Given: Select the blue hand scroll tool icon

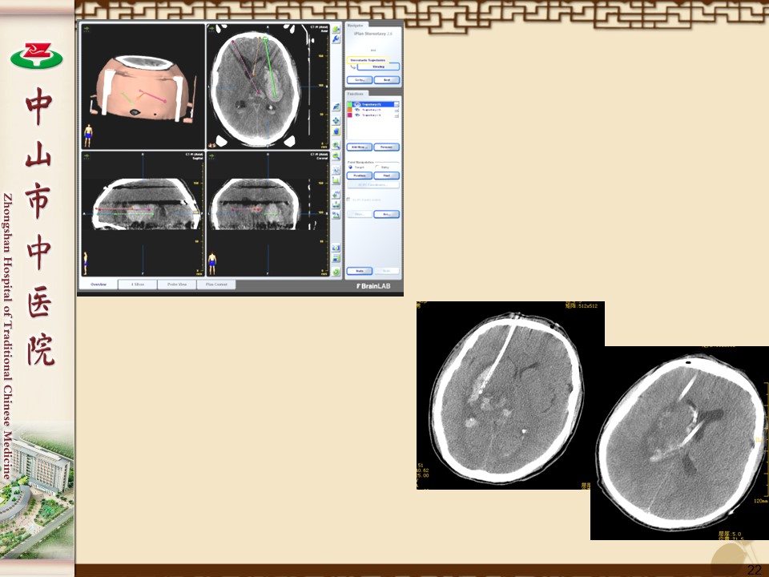Looking at the screenshot, I should pos(336,131).
